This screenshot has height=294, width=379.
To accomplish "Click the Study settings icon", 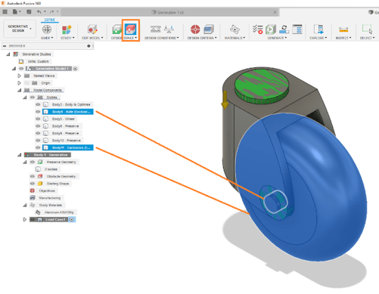I will tap(67, 29).
